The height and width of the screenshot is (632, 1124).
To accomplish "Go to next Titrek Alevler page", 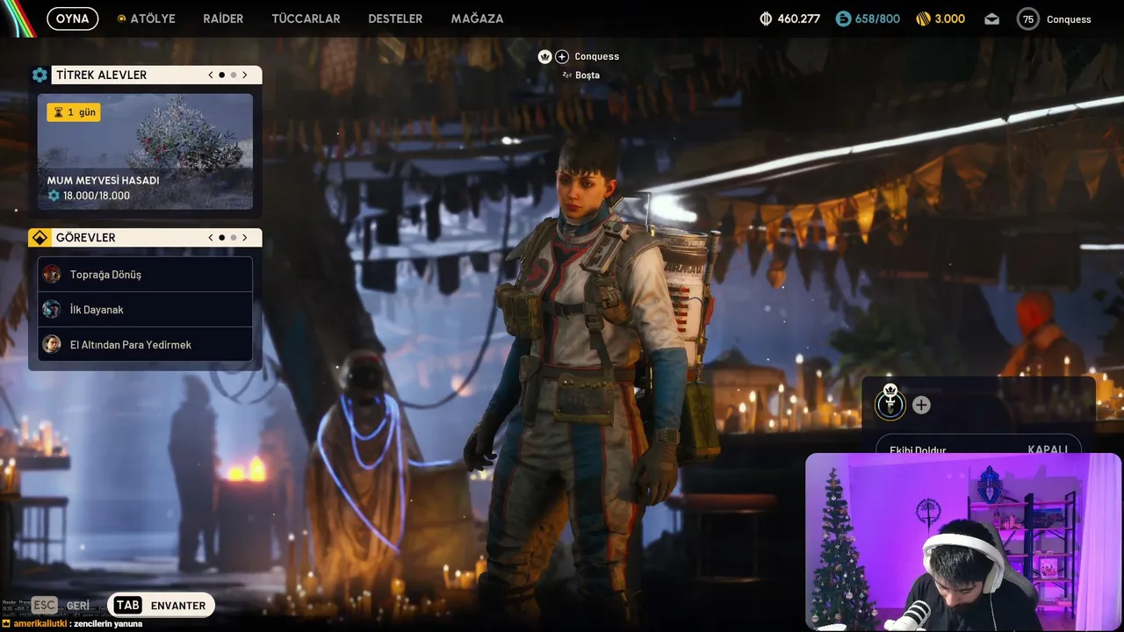I will 244,75.
